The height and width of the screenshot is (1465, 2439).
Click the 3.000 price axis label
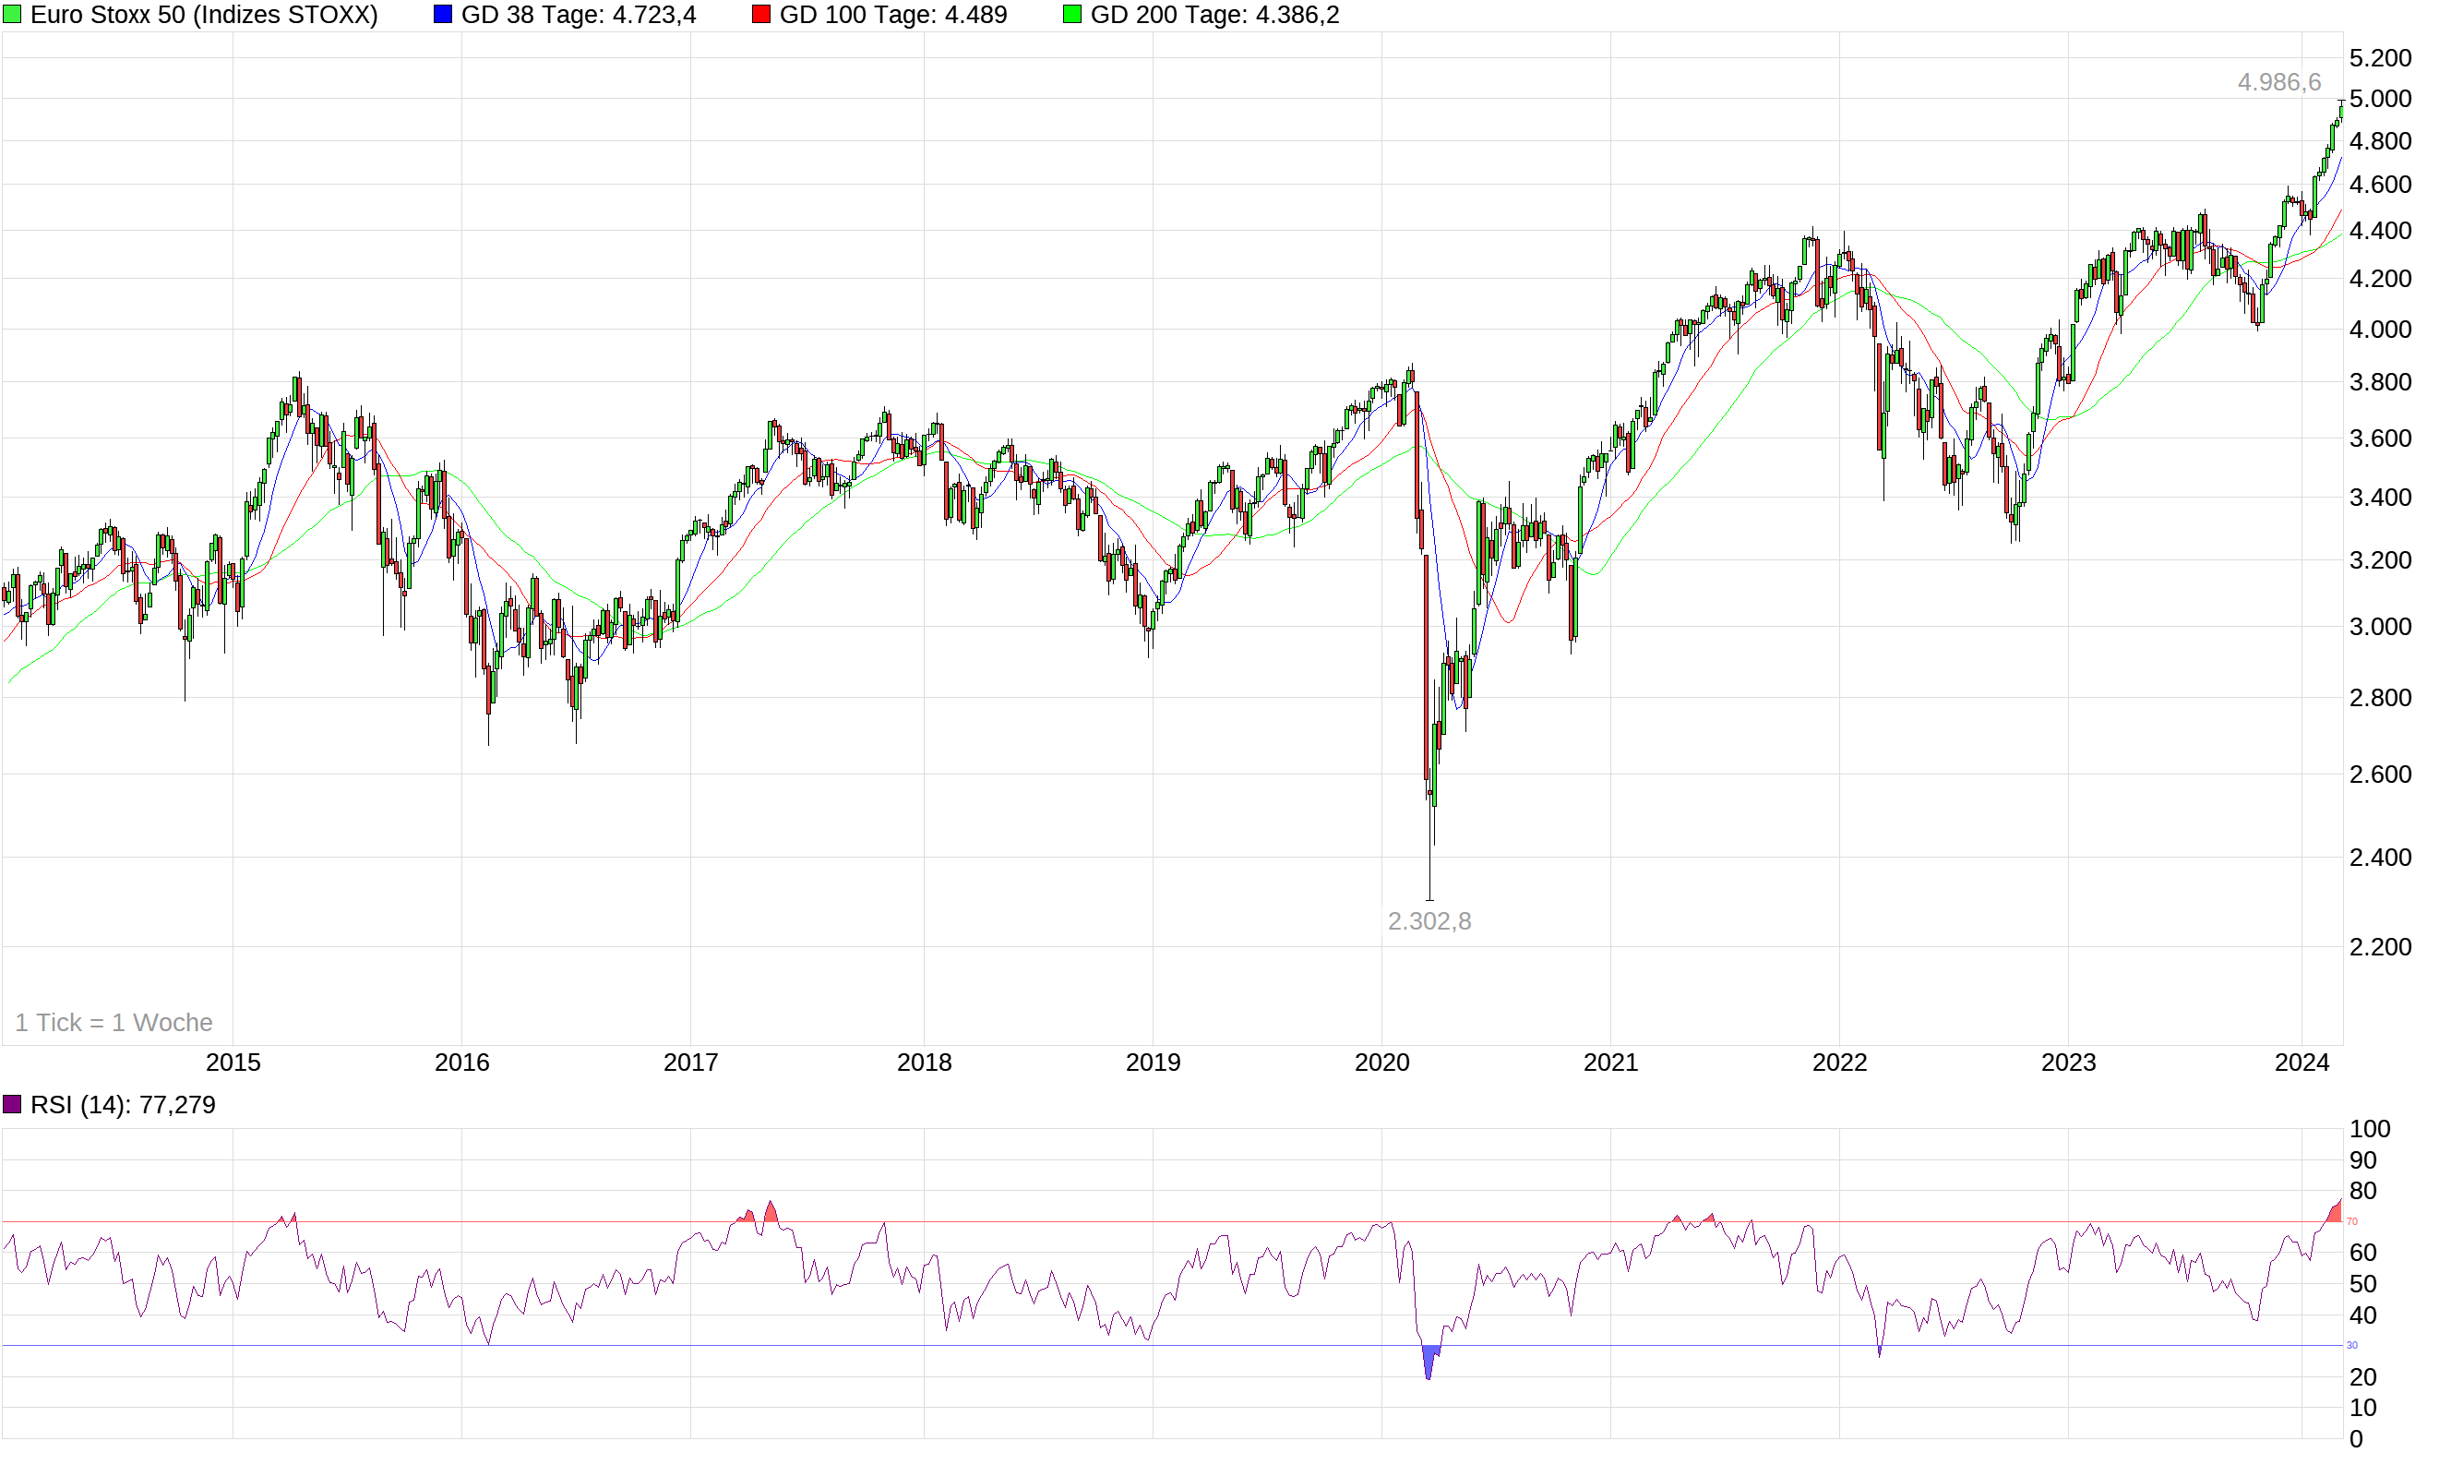(2380, 627)
